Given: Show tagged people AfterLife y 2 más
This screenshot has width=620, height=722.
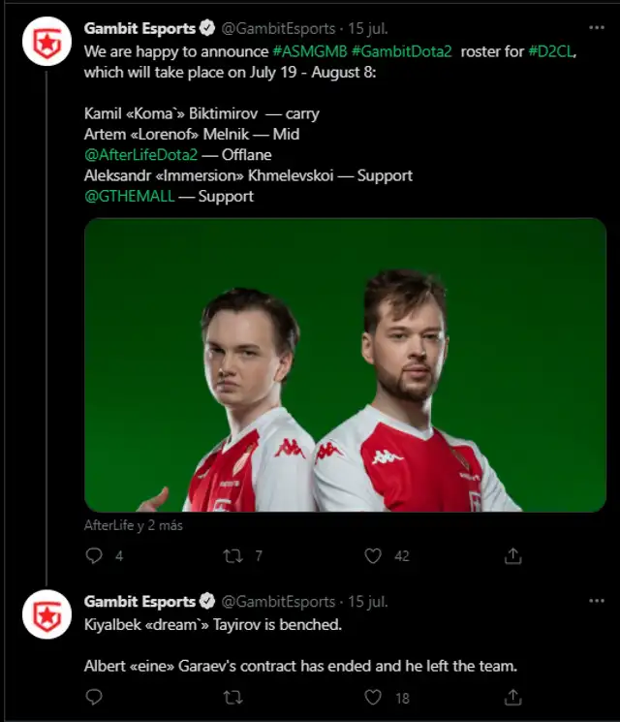Looking at the screenshot, I should tap(134, 525).
